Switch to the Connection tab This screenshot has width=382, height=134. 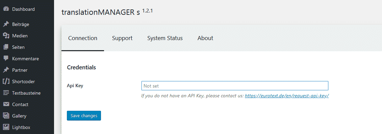[x=83, y=38]
